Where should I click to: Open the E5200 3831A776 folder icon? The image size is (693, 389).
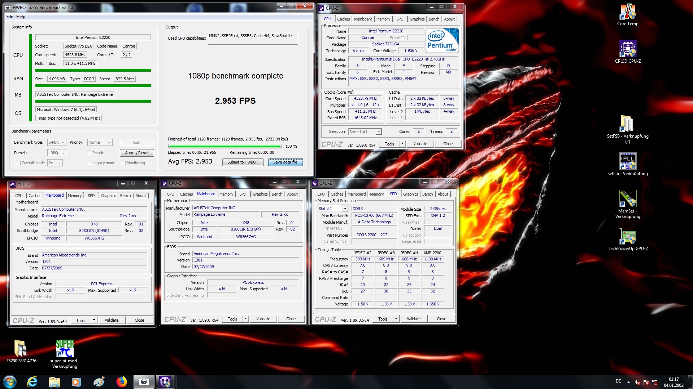click(x=21, y=348)
